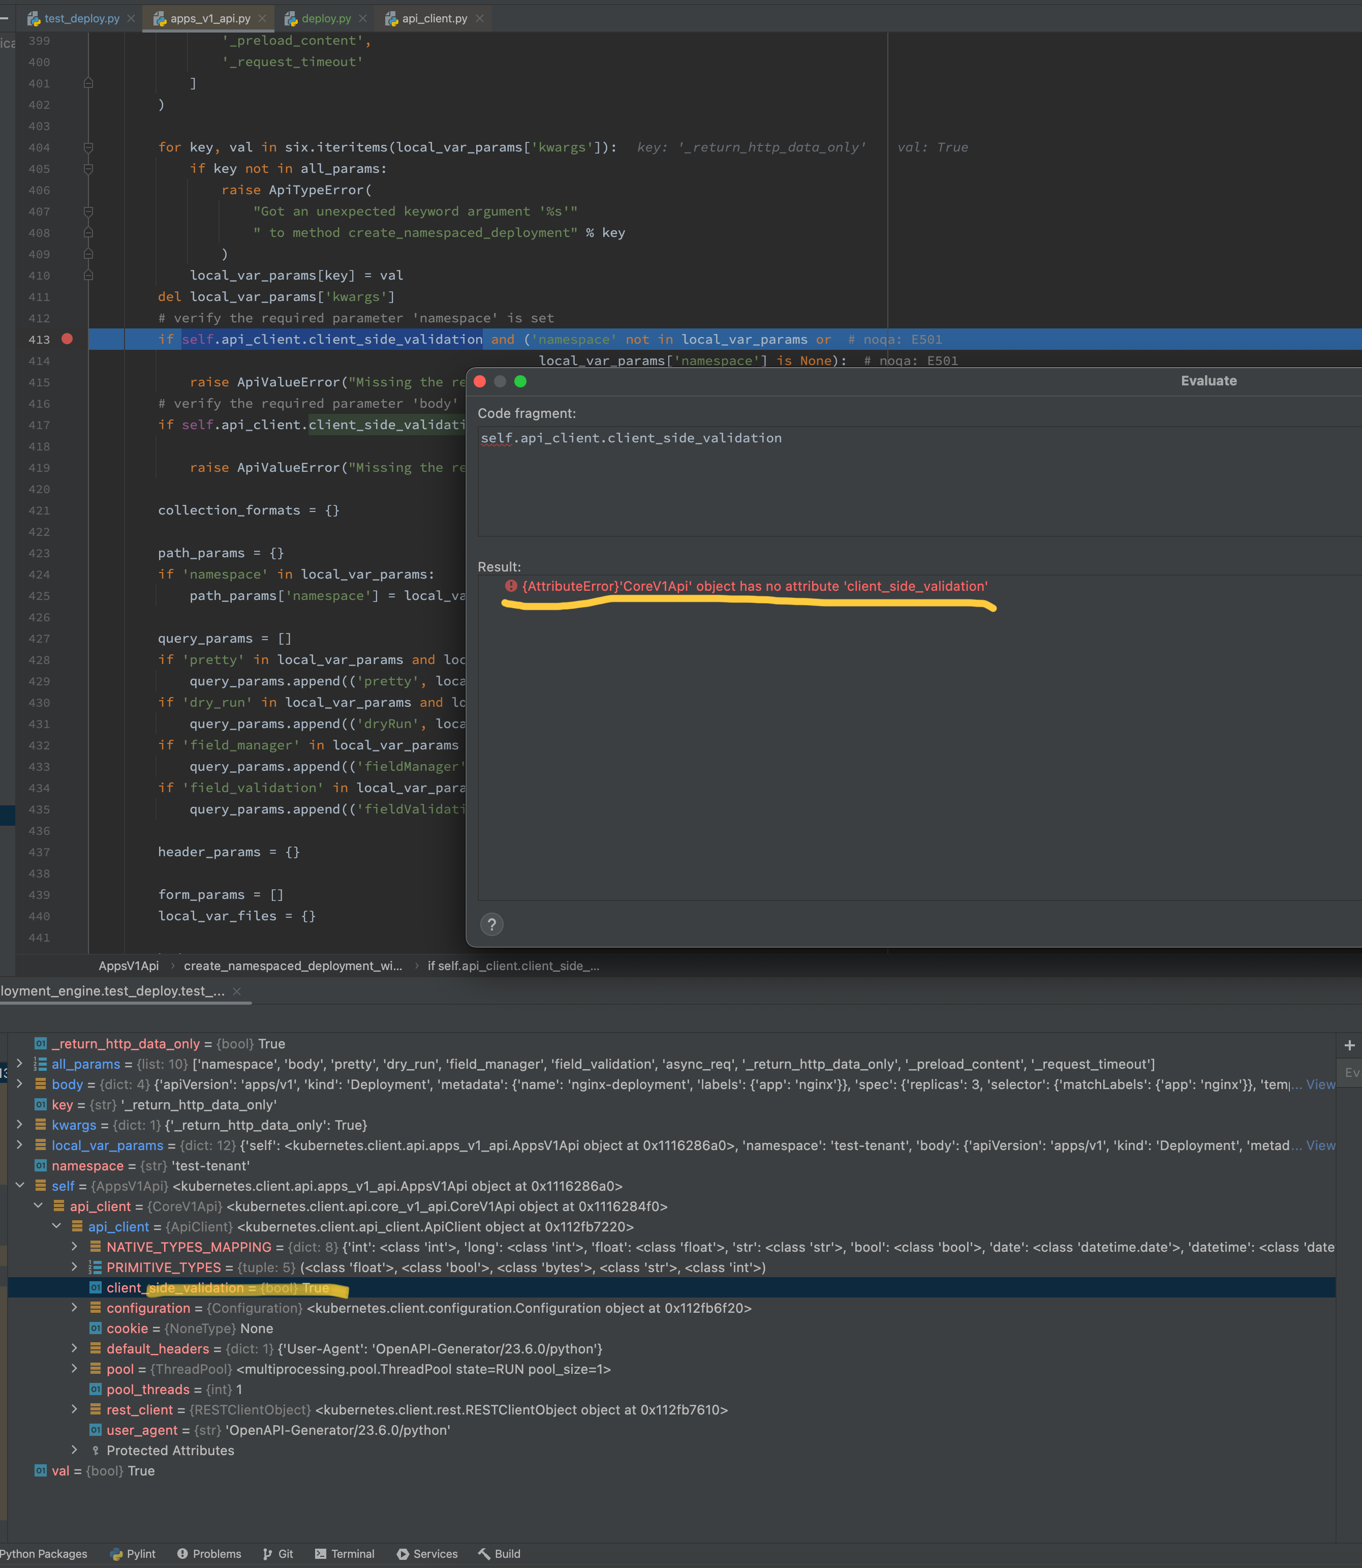
Task: Click the AppsV1Api breadcrumb
Action: click(x=129, y=966)
